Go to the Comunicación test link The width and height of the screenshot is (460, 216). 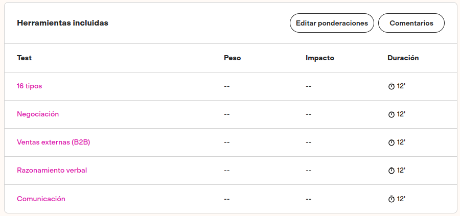(x=41, y=199)
